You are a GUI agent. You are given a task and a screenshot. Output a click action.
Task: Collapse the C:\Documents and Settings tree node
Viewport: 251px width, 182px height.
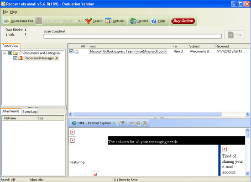[5, 53]
